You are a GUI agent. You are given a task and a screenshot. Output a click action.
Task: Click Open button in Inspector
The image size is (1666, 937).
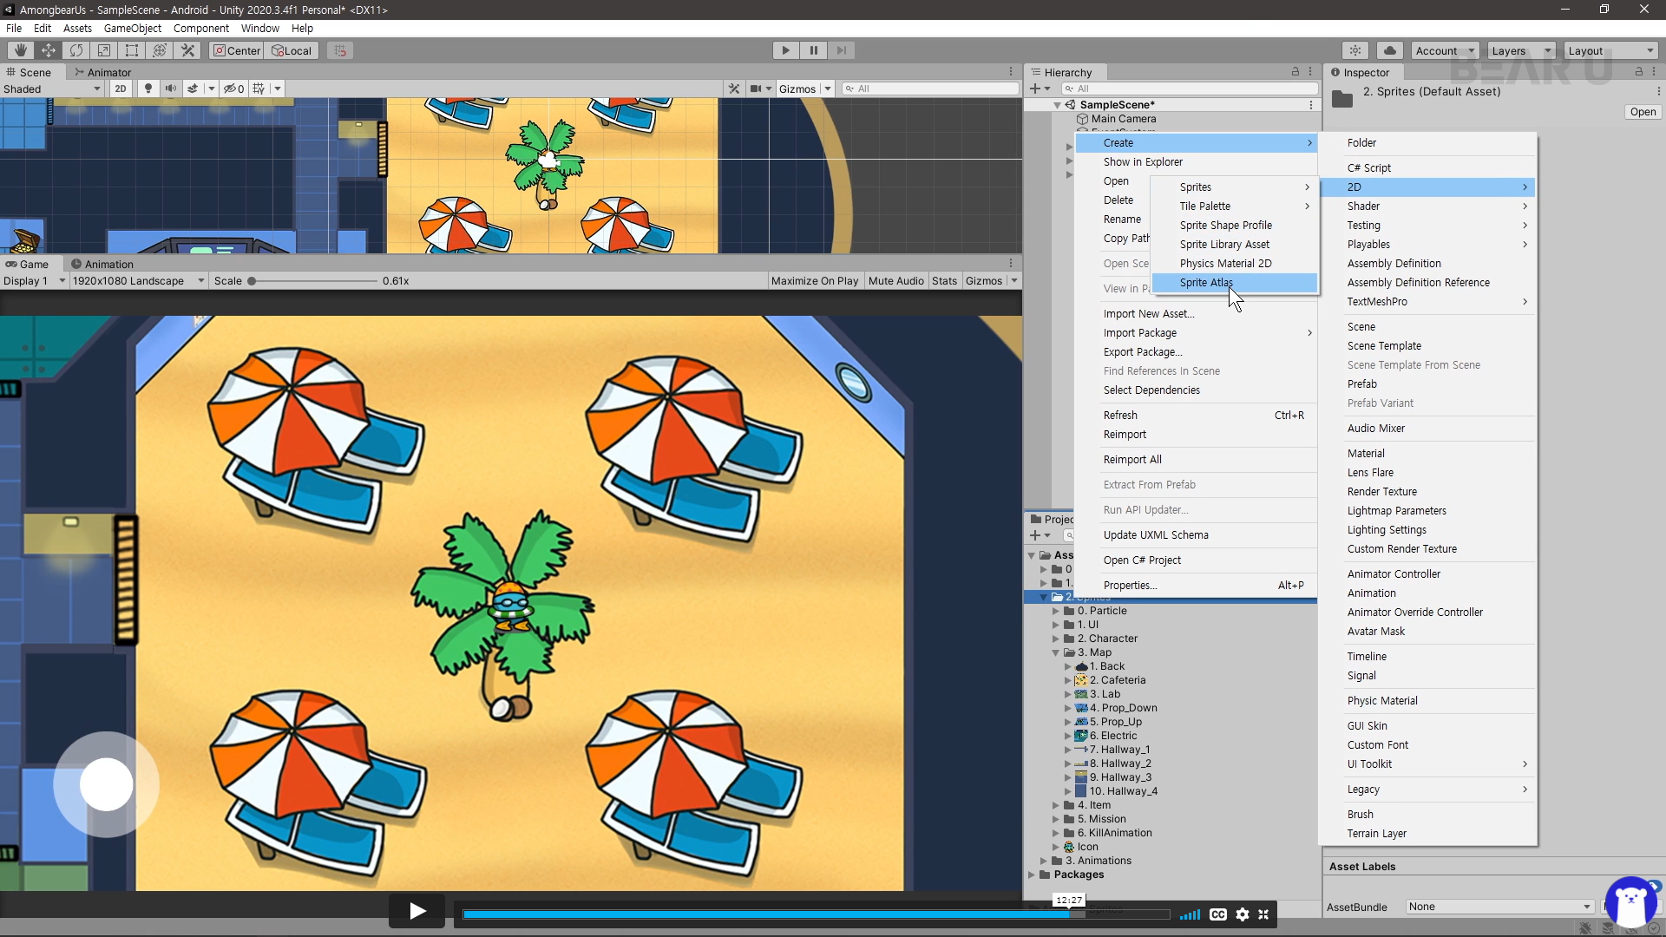click(x=1643, y=111)
